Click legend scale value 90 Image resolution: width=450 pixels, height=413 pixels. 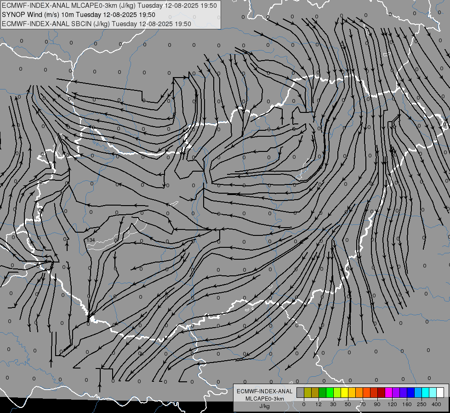coord(377,404)
